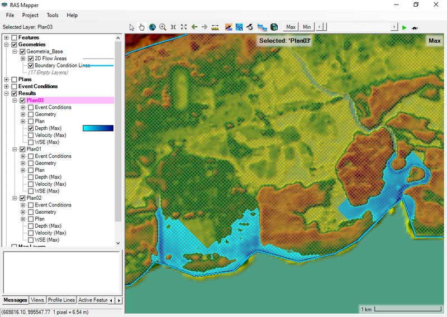447x317 pixels.
Task: Click the ruler measure tool
Action: [215, 27]
